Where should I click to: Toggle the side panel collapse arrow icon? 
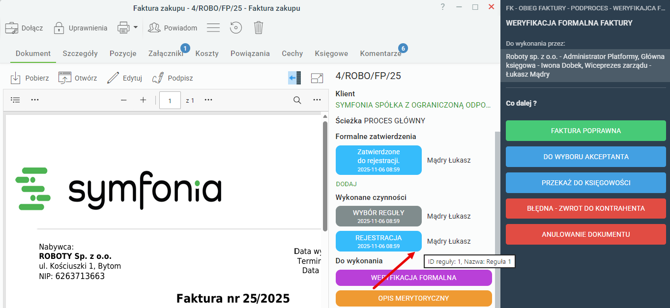point(294,78)
